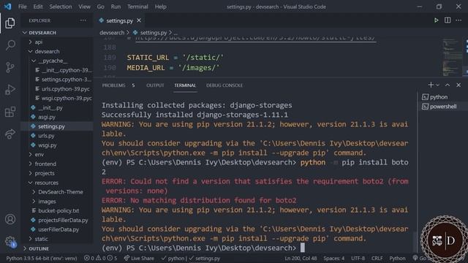Viewport: 468px width, 263px height.
Task: Click Ln 200, Col 48 status entry
Action: click(301, 258)
